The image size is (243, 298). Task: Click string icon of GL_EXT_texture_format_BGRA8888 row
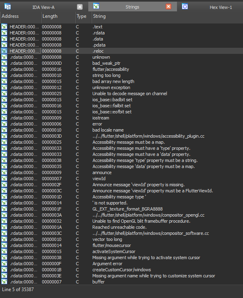(x=4, y=209)
